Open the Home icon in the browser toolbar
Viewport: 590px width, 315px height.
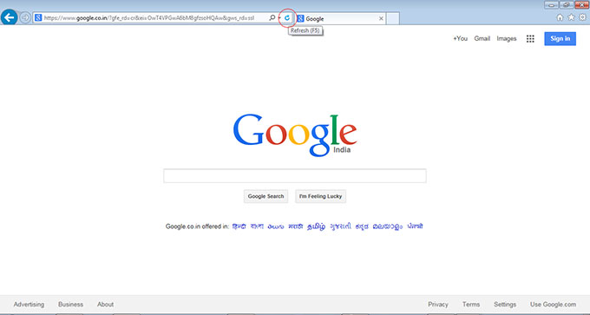pyautogui.click(x=560, y=17)
